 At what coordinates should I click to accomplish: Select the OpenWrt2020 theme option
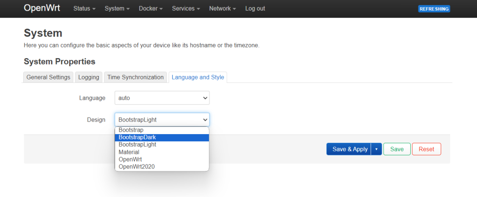(x=136, y=167)
